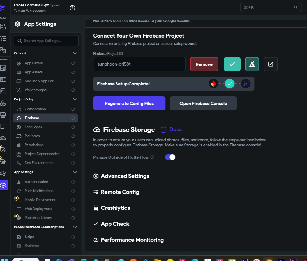Open Push Notifications settings
This screenshot has height=261, width=307.
coord(45,191)
